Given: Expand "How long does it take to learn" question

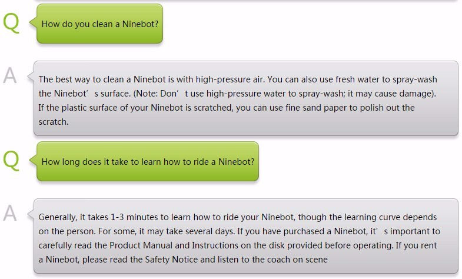Looking at the screenshot, I should pos(148,161).
